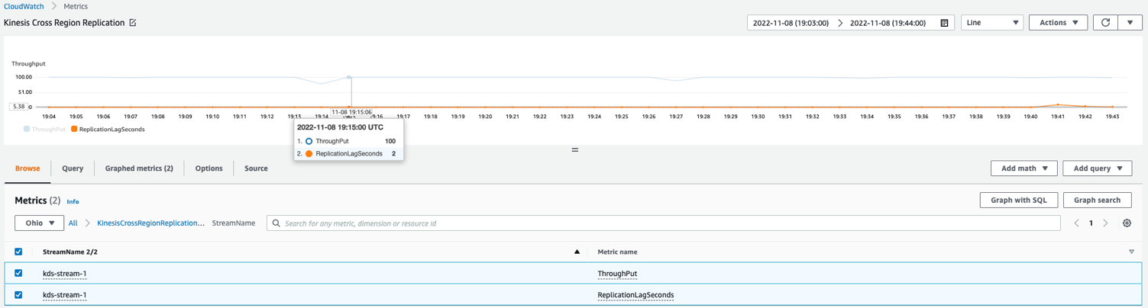Open Metric name column filter triangle
The width and height of the screenshot is (1148, 308).
(x=1131, y=252)
